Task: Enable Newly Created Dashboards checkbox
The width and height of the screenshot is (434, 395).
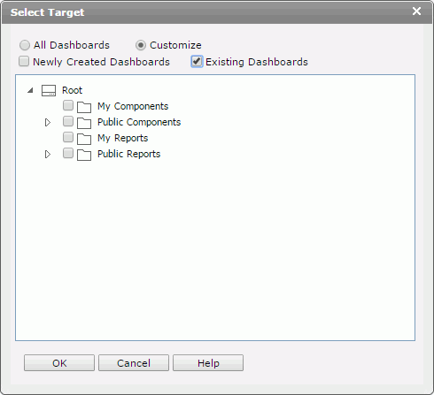Action: pyautogui.click(x=24, y=61)
